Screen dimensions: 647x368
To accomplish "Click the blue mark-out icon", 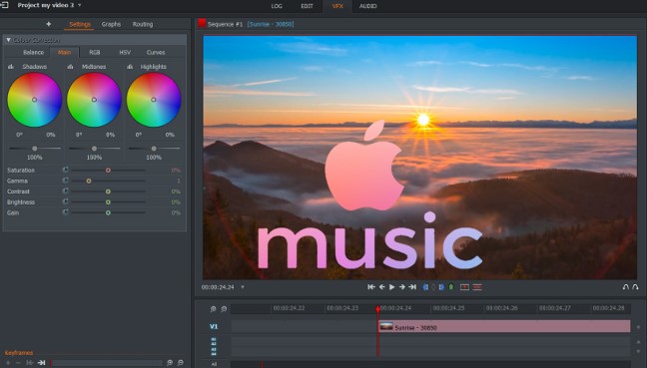I will 441,287.
